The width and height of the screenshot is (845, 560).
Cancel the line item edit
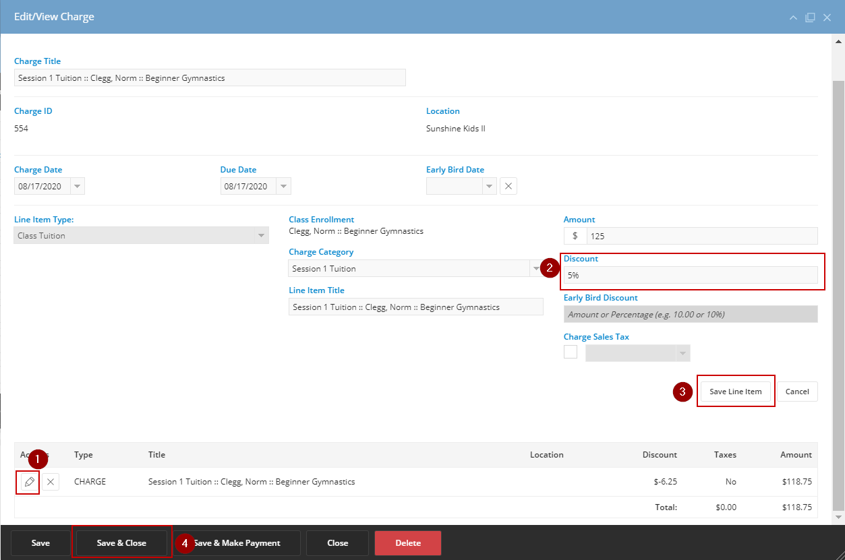tap(797, 392)
